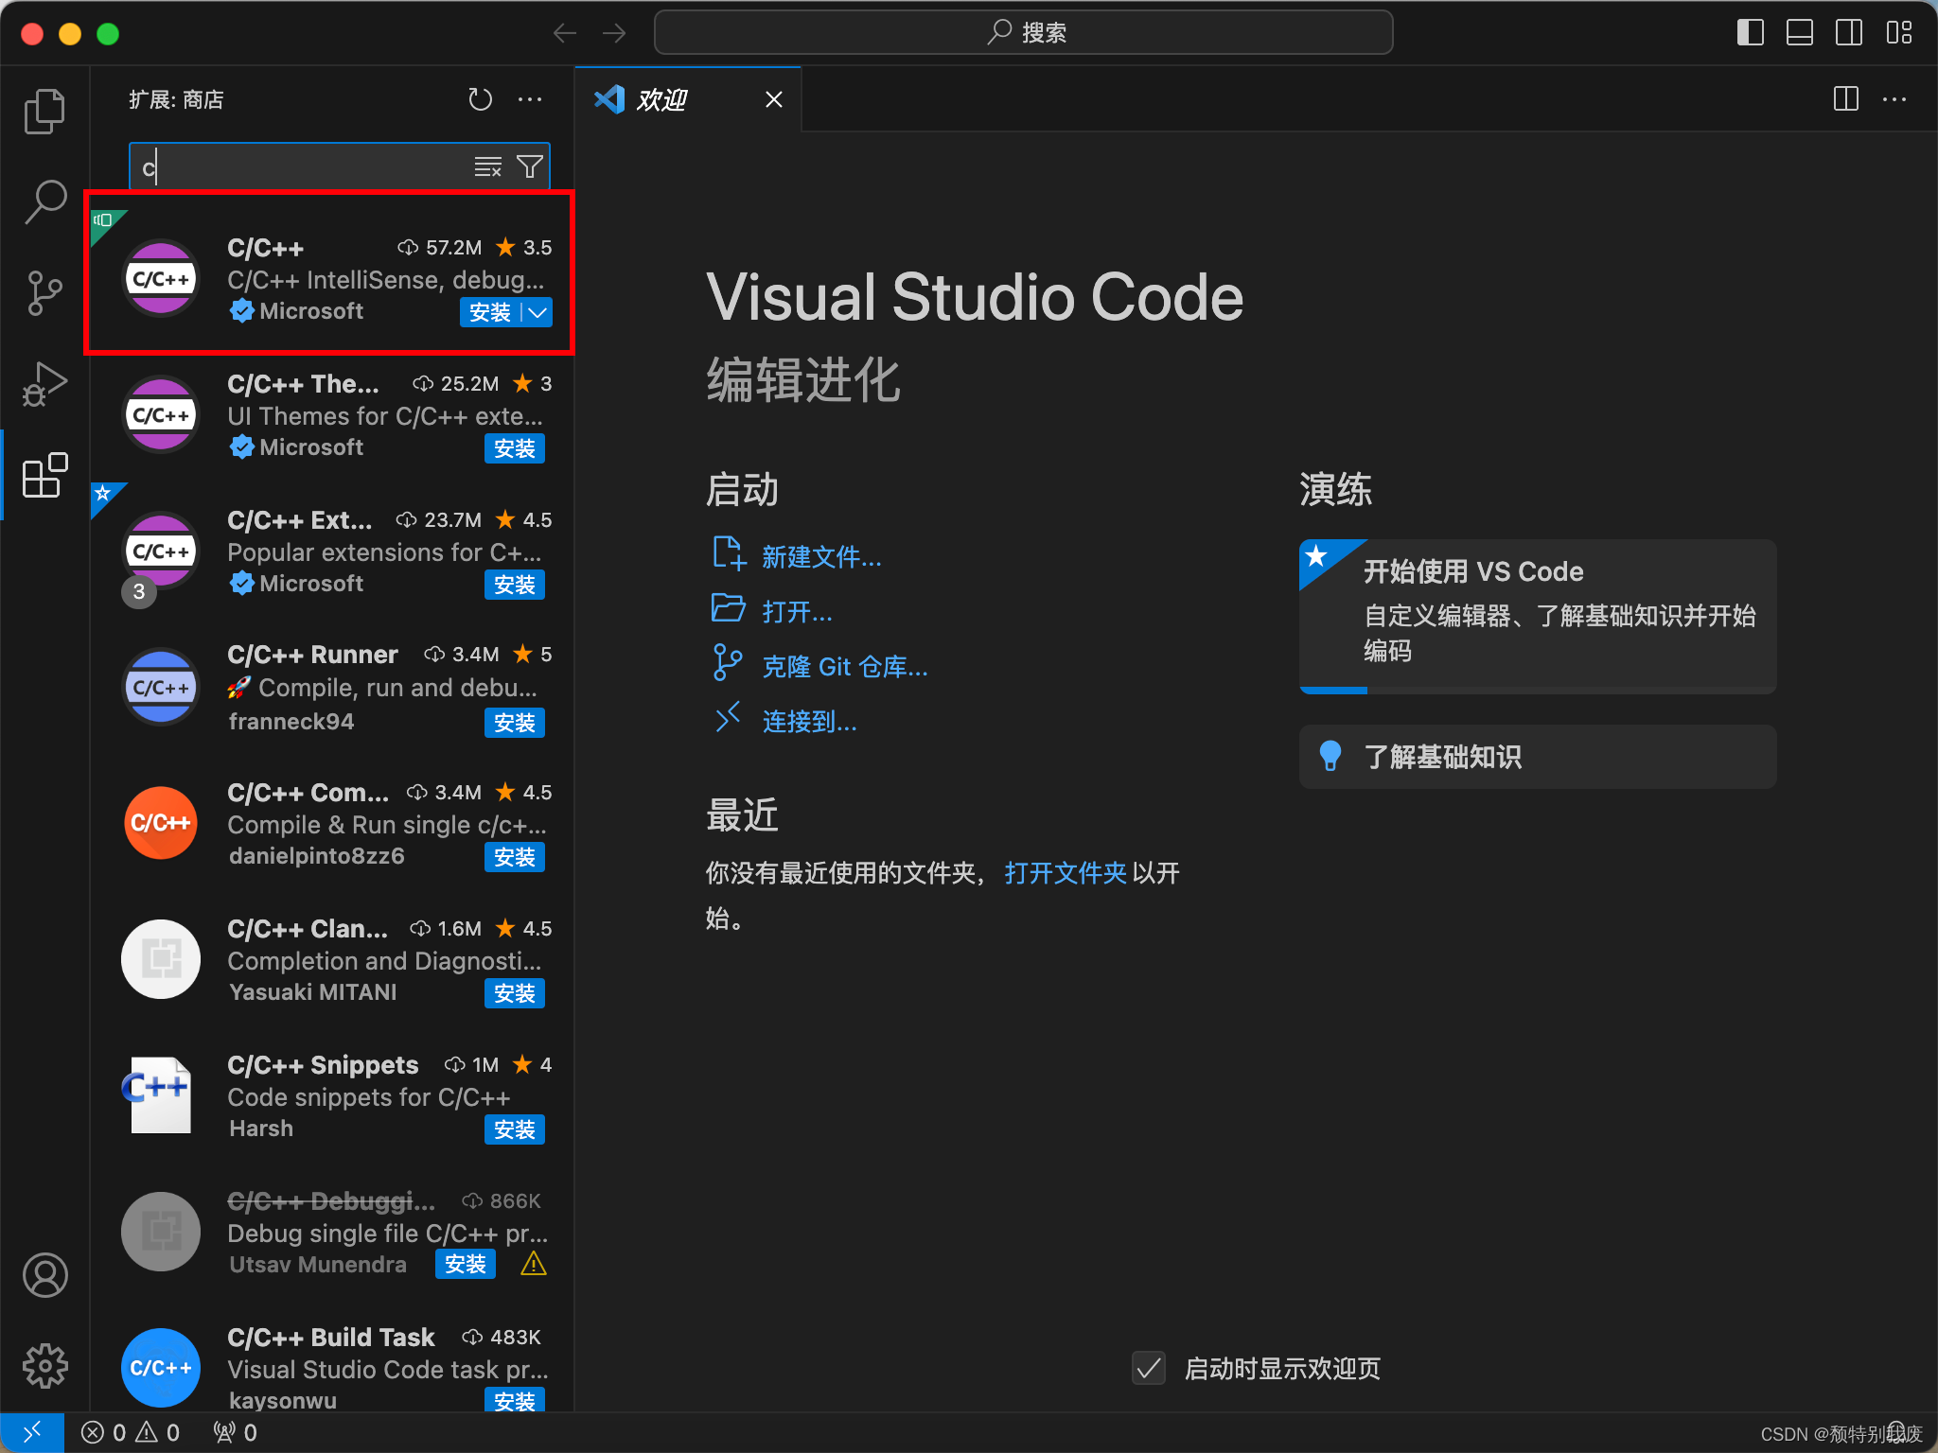Install the deprecated C/C++ Debugging extension

[x=466, y=1264]
